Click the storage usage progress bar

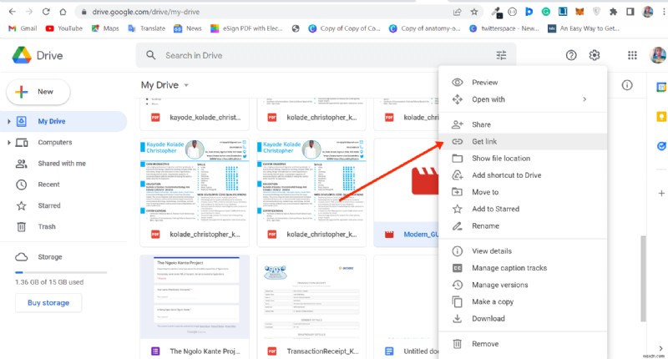click(60, 272)
